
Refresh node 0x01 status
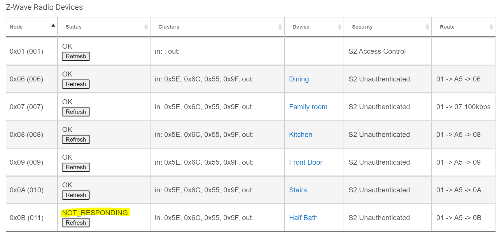coord(76,56)
